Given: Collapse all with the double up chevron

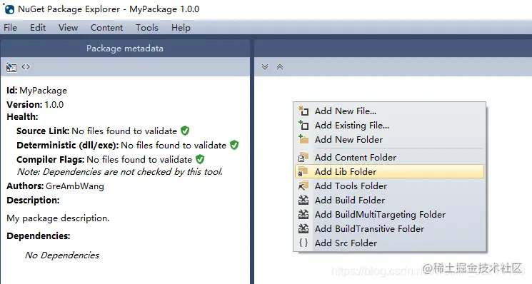Looking at the screenshot, I should (x=280, y=67).
